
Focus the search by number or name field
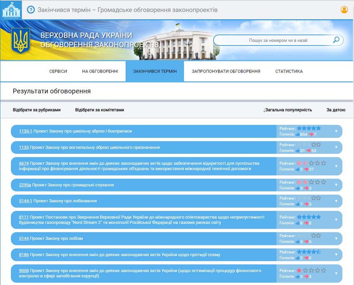(278, 40)
